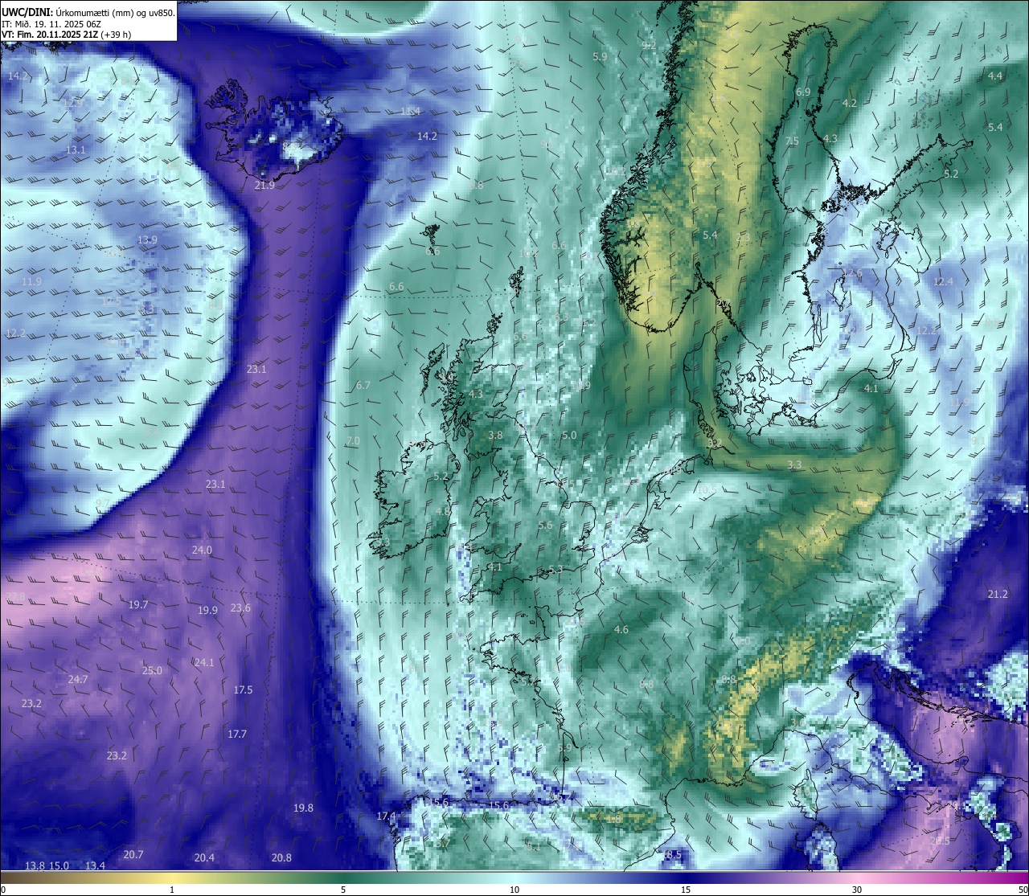Select the 4.4 value in top right corner
Screen dimensions: 1029x896
pos(995,76)
